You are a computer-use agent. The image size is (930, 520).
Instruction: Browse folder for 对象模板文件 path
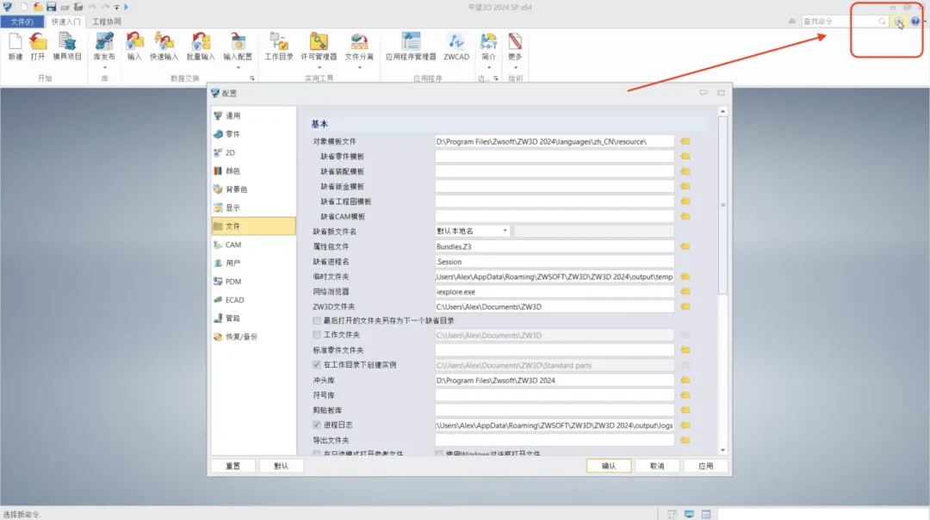685,141
